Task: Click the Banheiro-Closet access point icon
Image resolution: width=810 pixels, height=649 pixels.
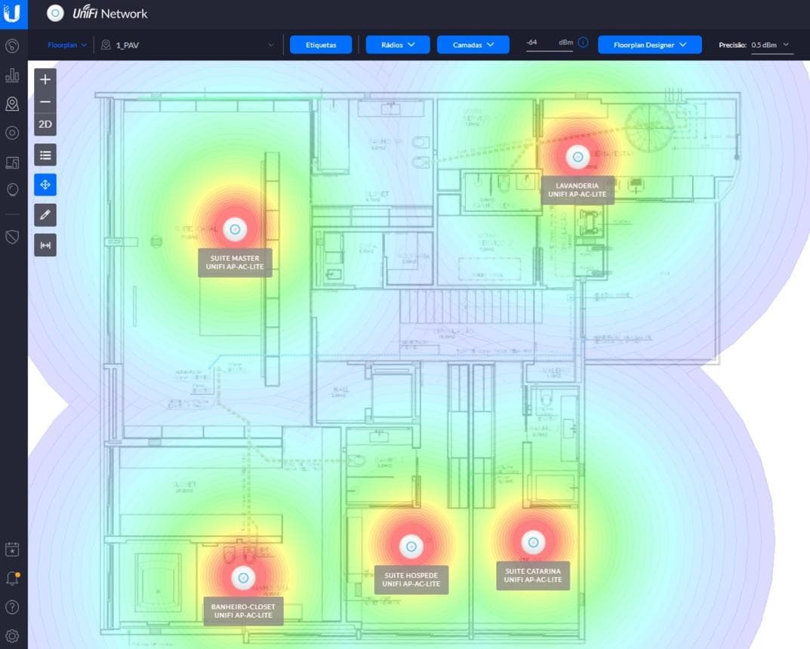Action: point(243,578)
